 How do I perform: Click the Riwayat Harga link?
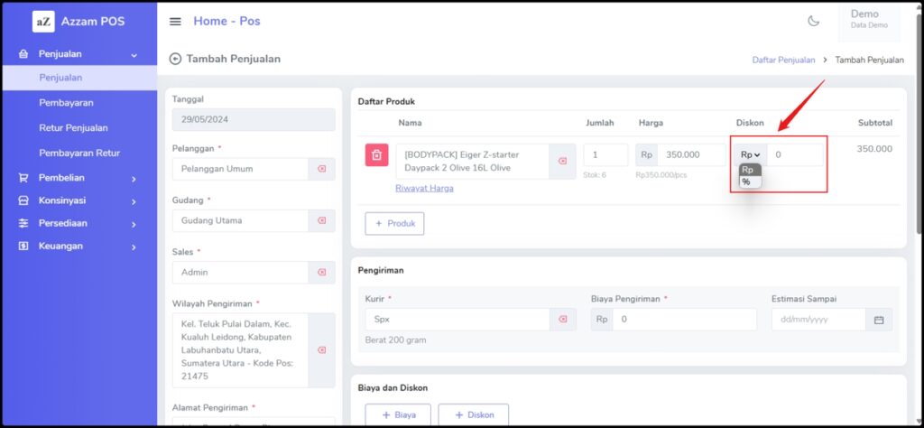pyautogui.click(x=424, y=188)
